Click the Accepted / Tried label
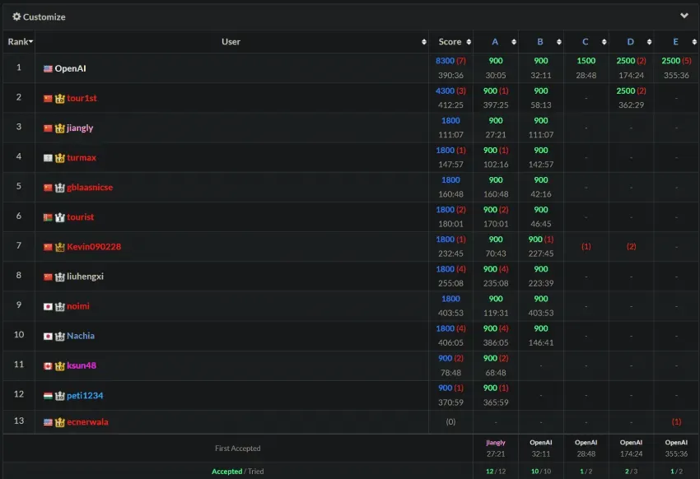This screenshot has height=479, width=700. pos(237,472)
